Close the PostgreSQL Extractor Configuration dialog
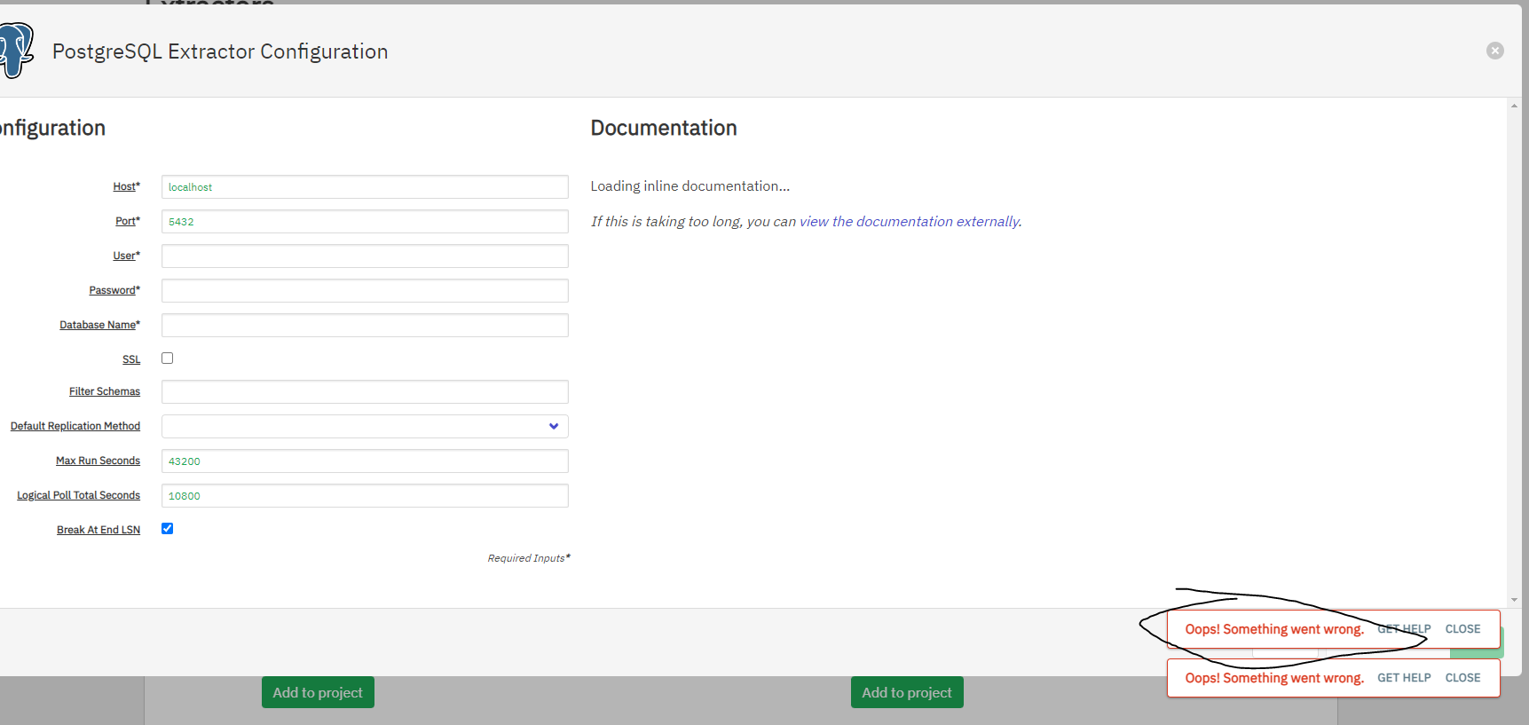1529x725 pixels. (1495, 51)
